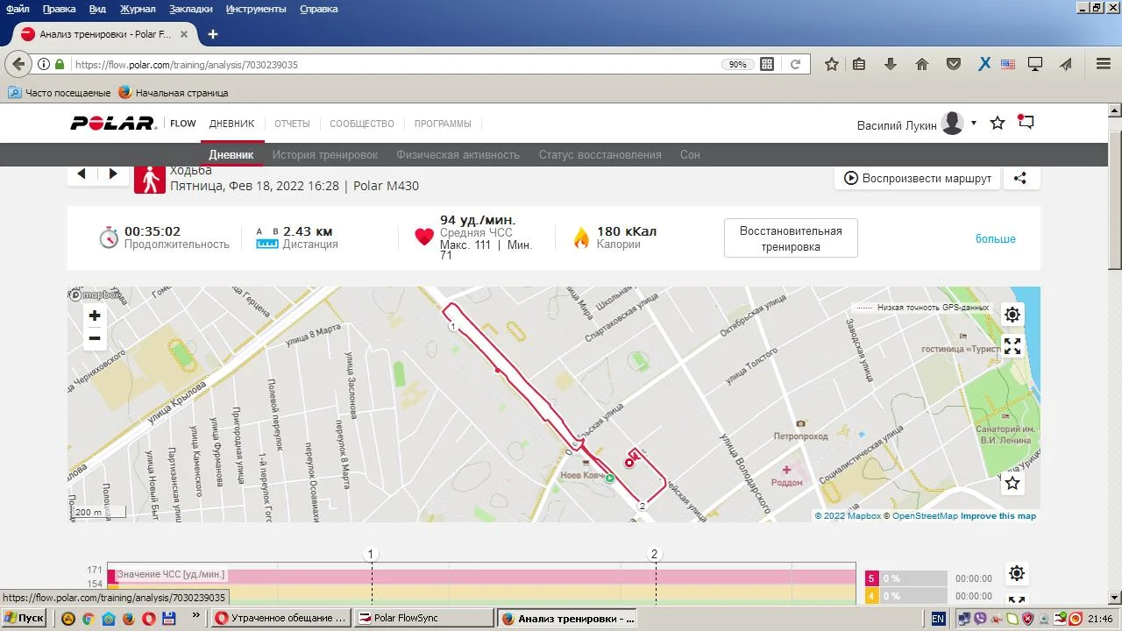This screenshot has height=631, width=1122.
Task: Click the 90% zoom level indicator
Action: tap(737, 64)
